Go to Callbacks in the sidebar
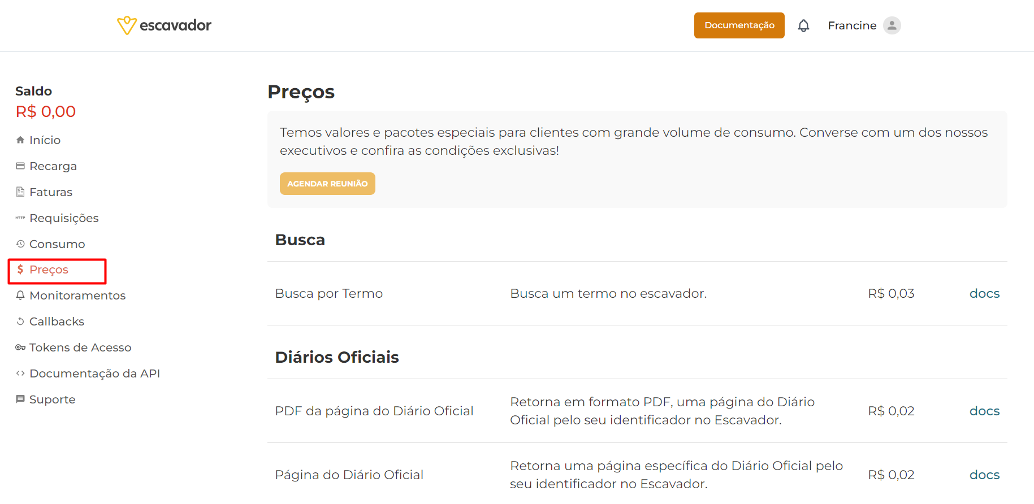 tap(57, 321)
